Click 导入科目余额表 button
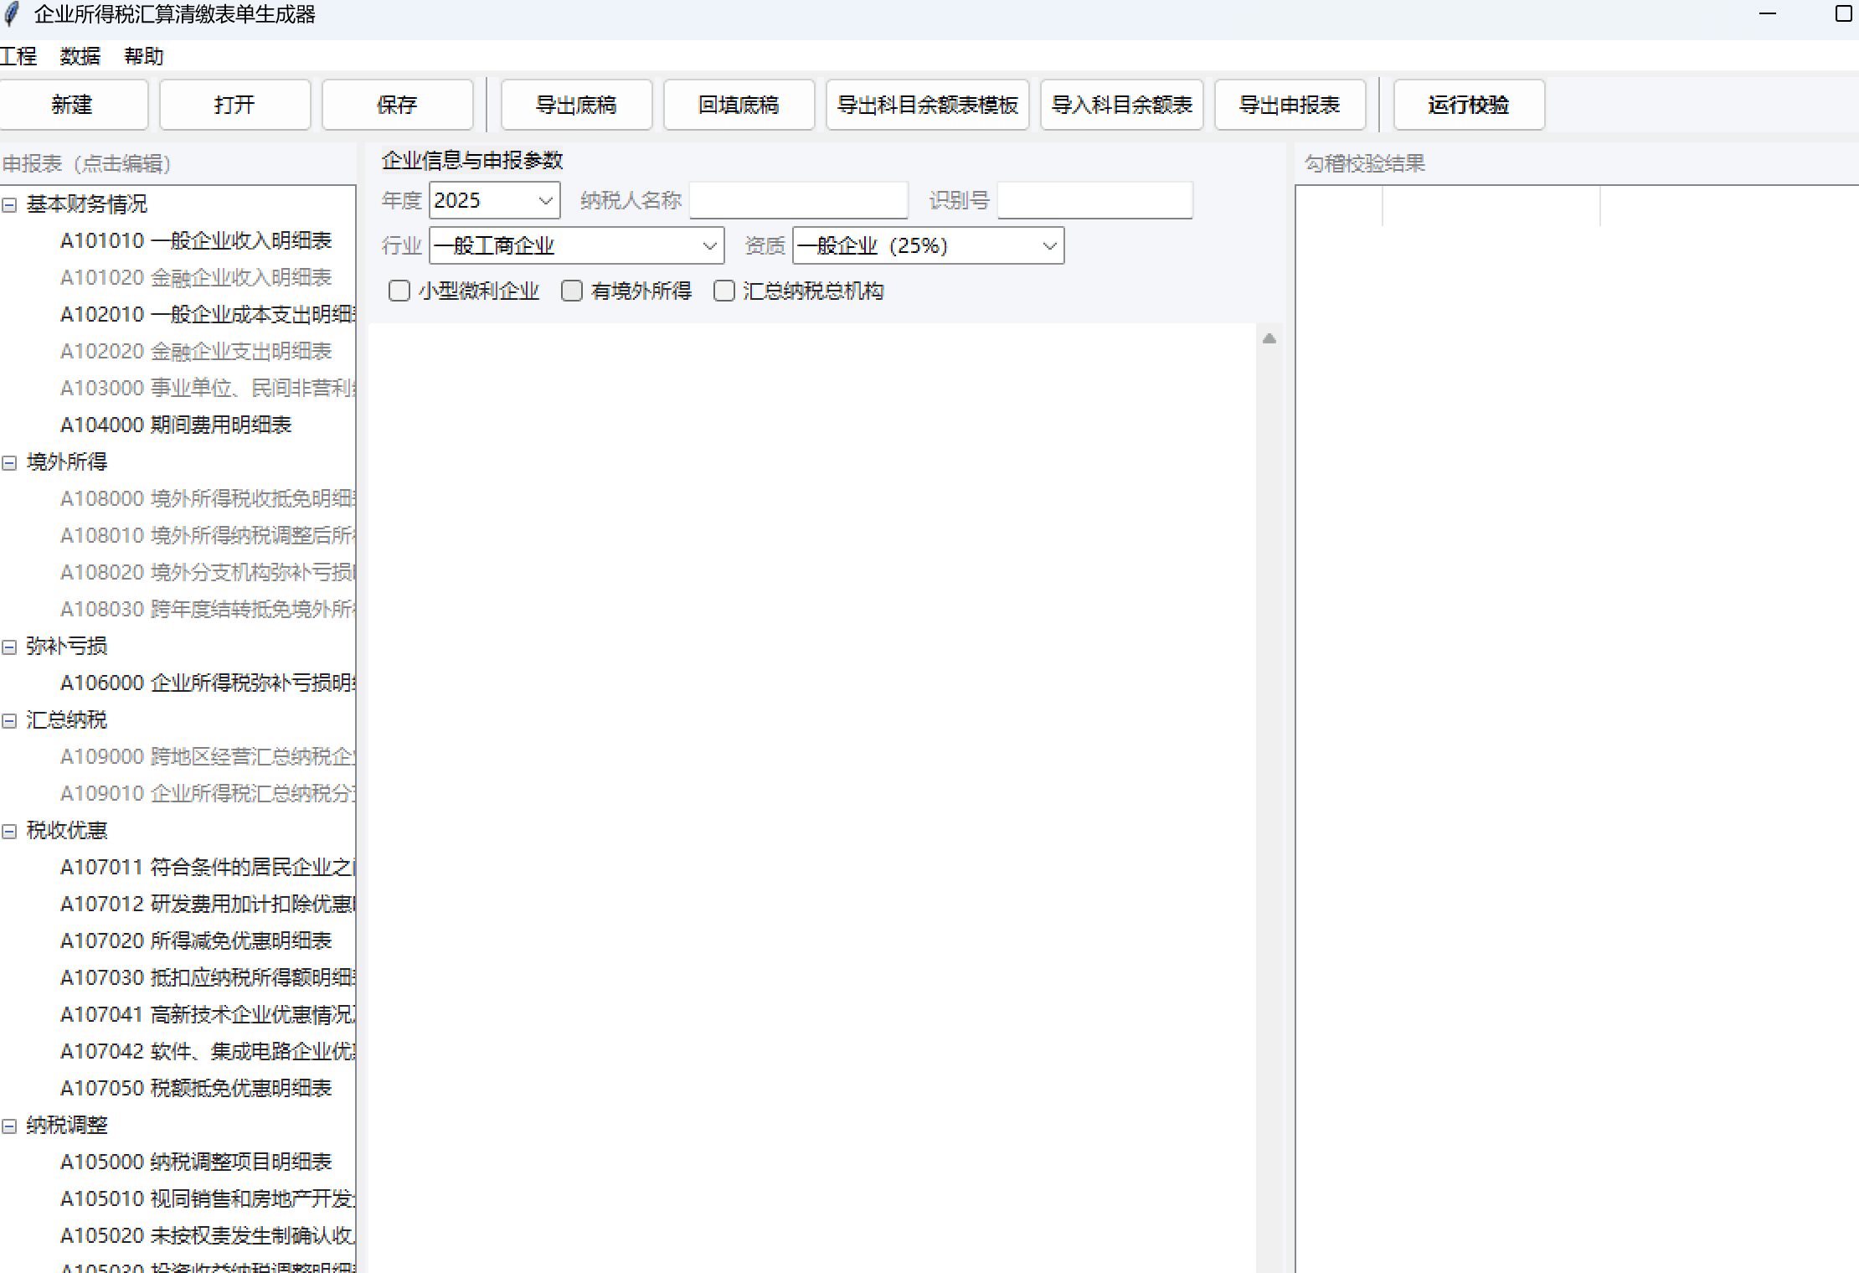Screen dimensions: 1859x1273 1122,105
